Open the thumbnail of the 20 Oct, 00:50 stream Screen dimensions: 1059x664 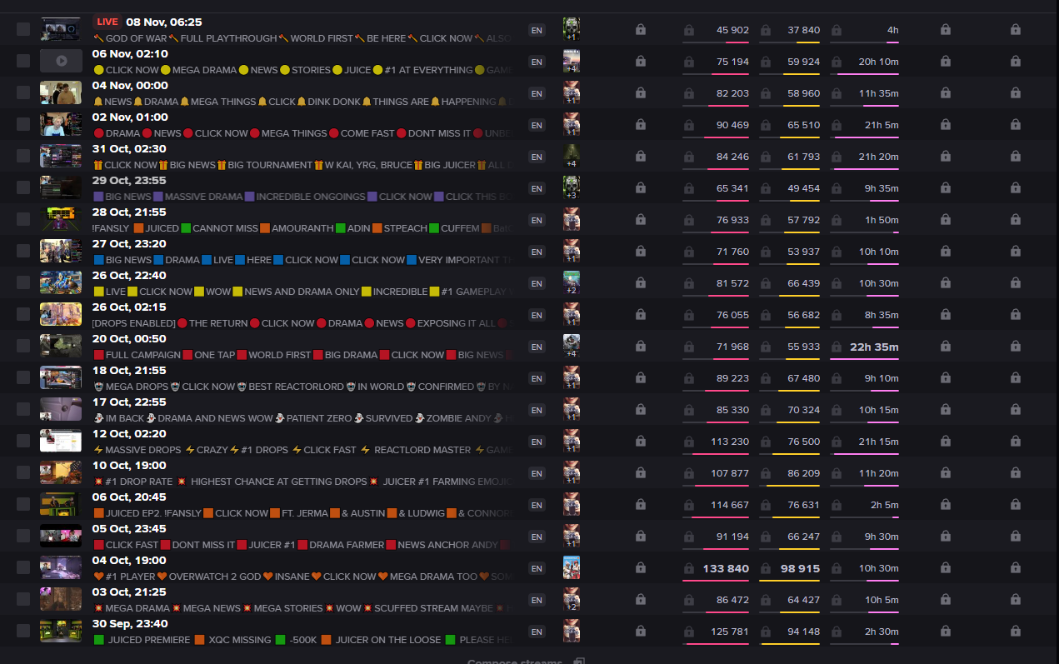(61, 346)
